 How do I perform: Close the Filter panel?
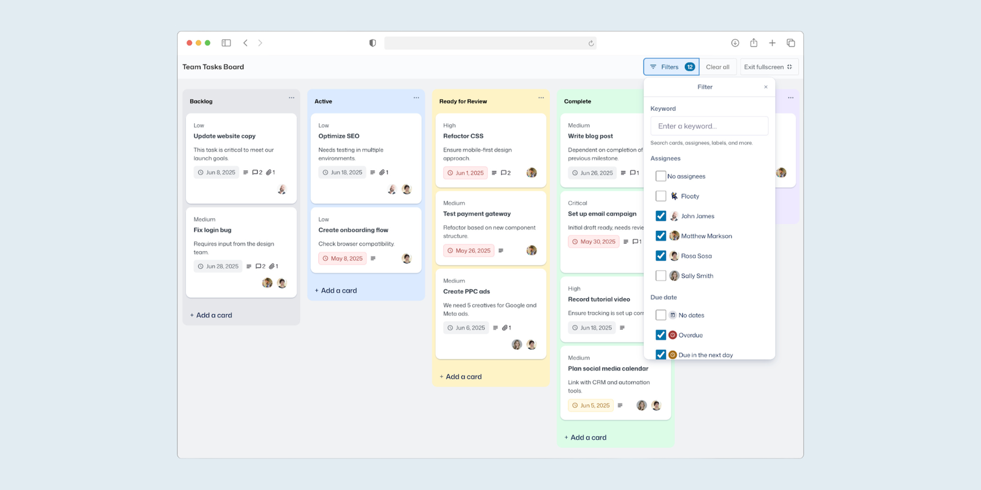[x=766, y=87]
